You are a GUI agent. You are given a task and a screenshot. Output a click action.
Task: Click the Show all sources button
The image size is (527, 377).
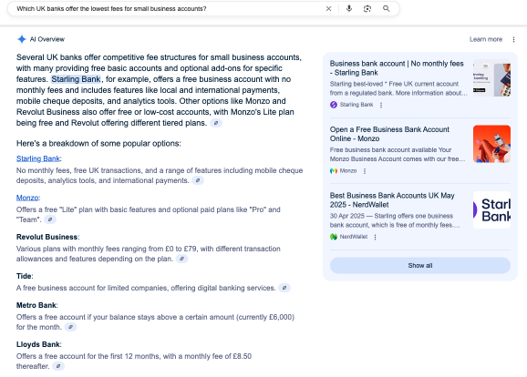point(420,266)
